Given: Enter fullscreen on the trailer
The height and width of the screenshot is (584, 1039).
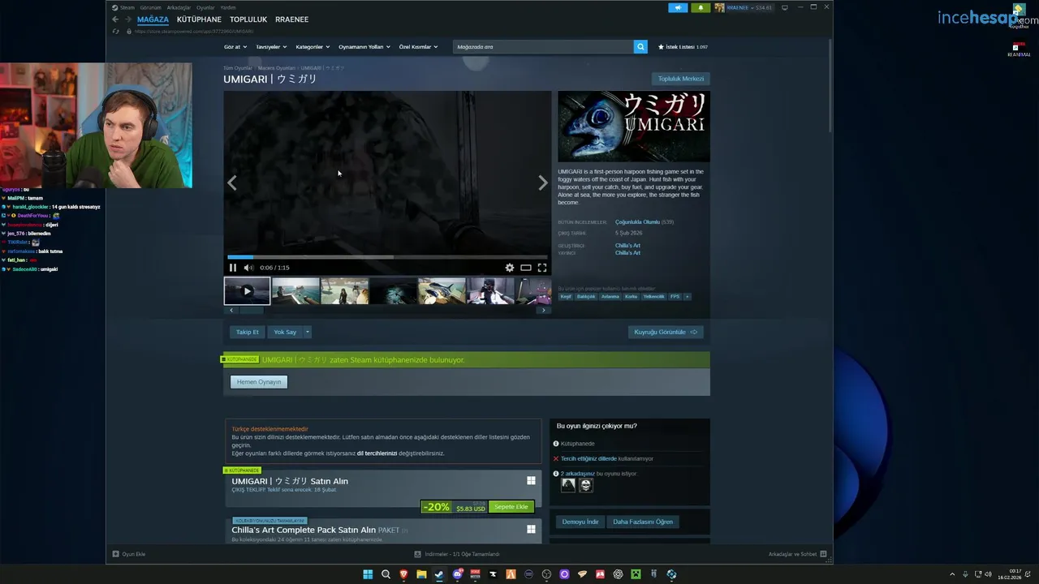Looking at the screenshot, I should tap(542, 268).
